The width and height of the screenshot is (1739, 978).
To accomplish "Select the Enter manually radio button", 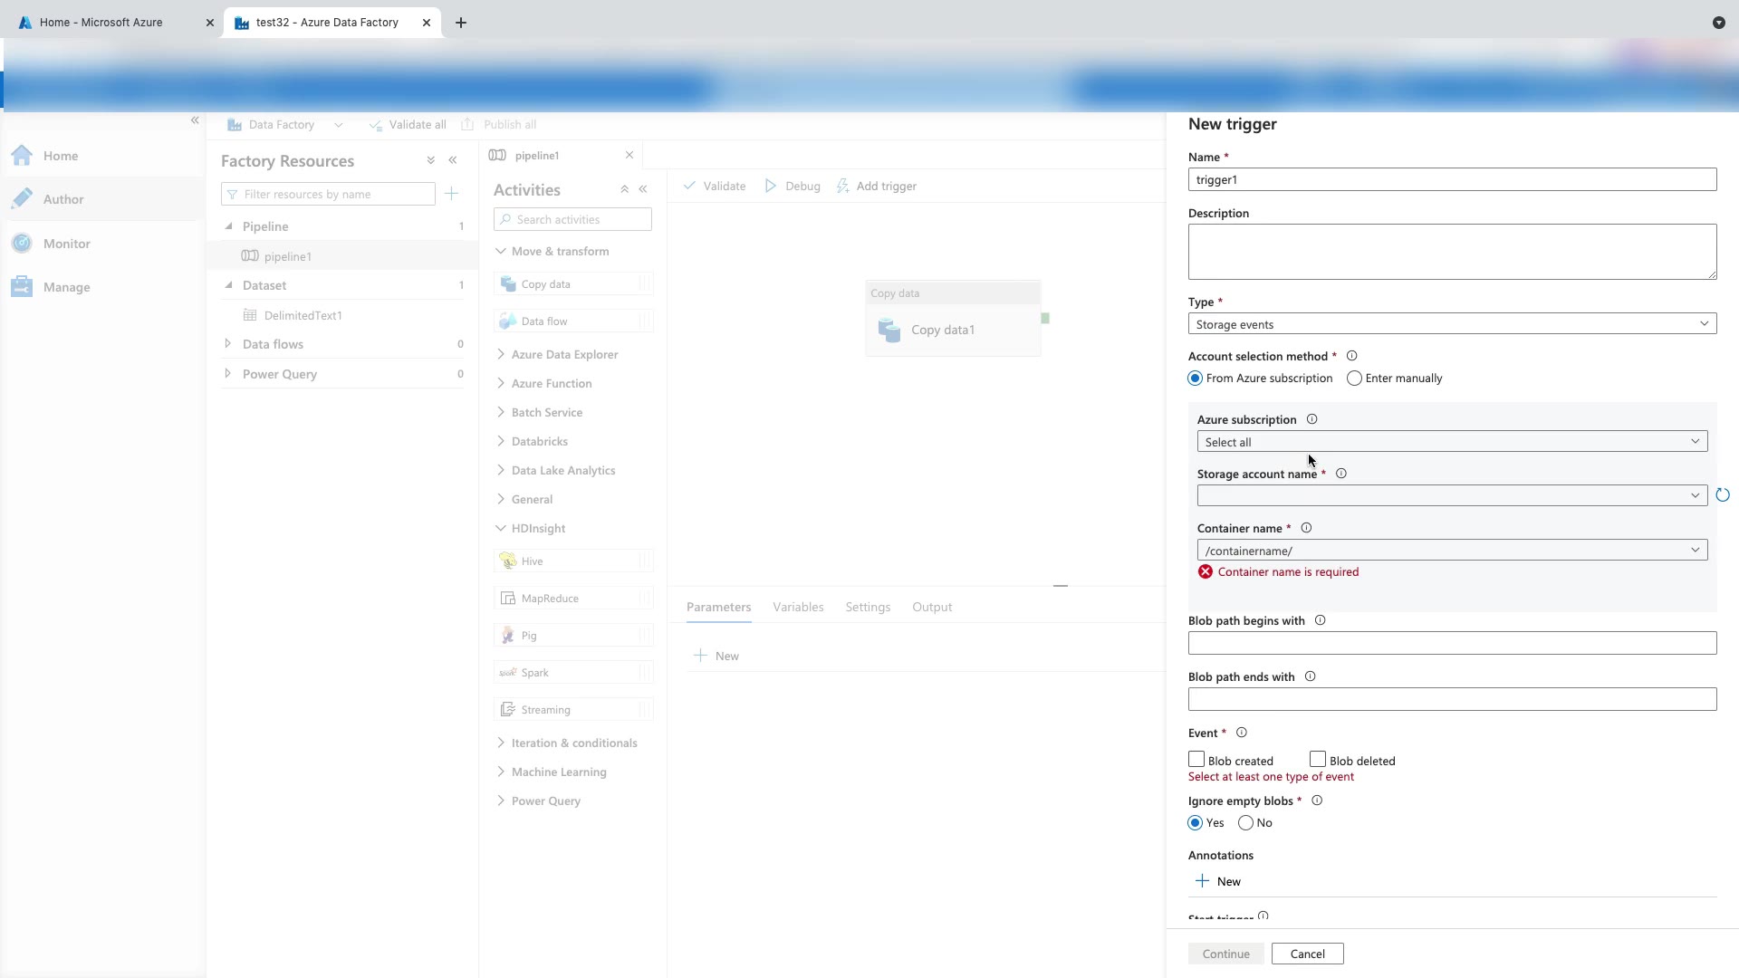I will [x=1354, y=379].
